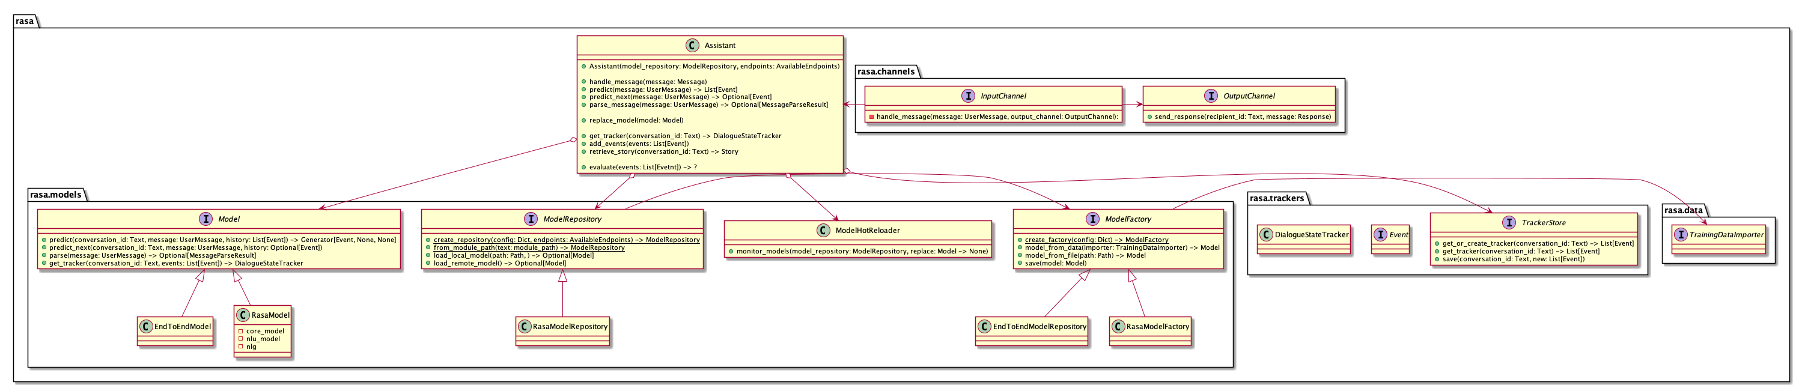Screen dimensions: 1802x388
Task: Click the interface icon beside InputChannel
Action: click(968, 95)
